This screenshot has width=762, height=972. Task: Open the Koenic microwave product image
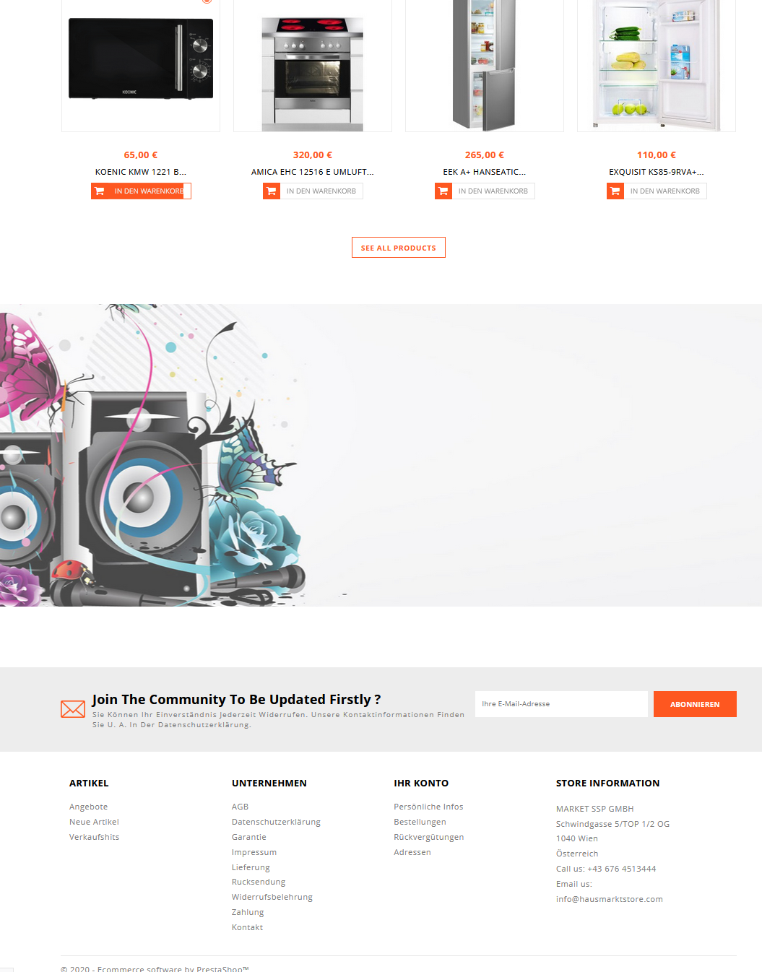(x=141, y=65)
